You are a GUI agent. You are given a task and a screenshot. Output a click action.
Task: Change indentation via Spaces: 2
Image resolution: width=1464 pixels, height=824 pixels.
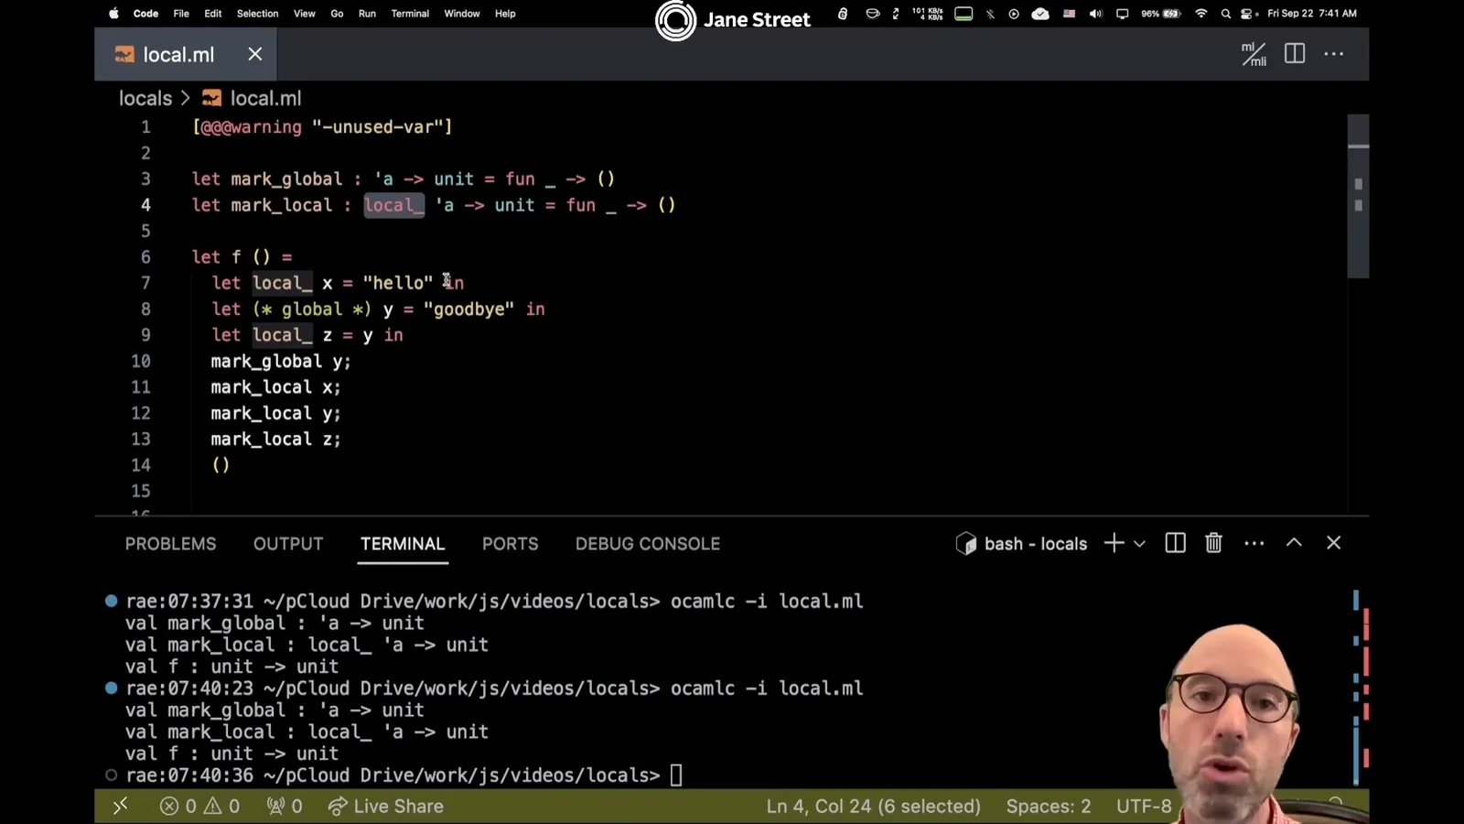pos(1049,807)
